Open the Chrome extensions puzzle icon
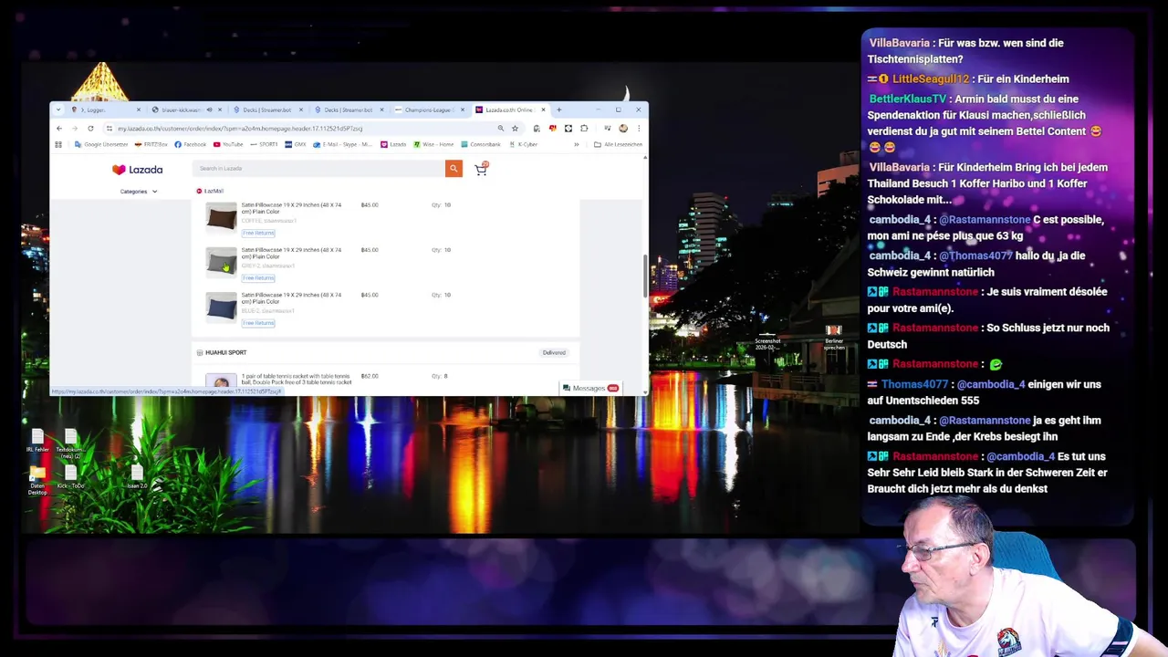The width and height of the screenshot is (1168, 657). pos(584,129)
